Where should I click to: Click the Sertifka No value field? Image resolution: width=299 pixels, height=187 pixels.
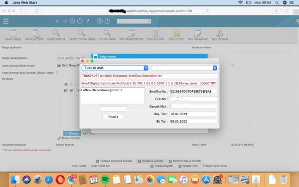[193, 91]
